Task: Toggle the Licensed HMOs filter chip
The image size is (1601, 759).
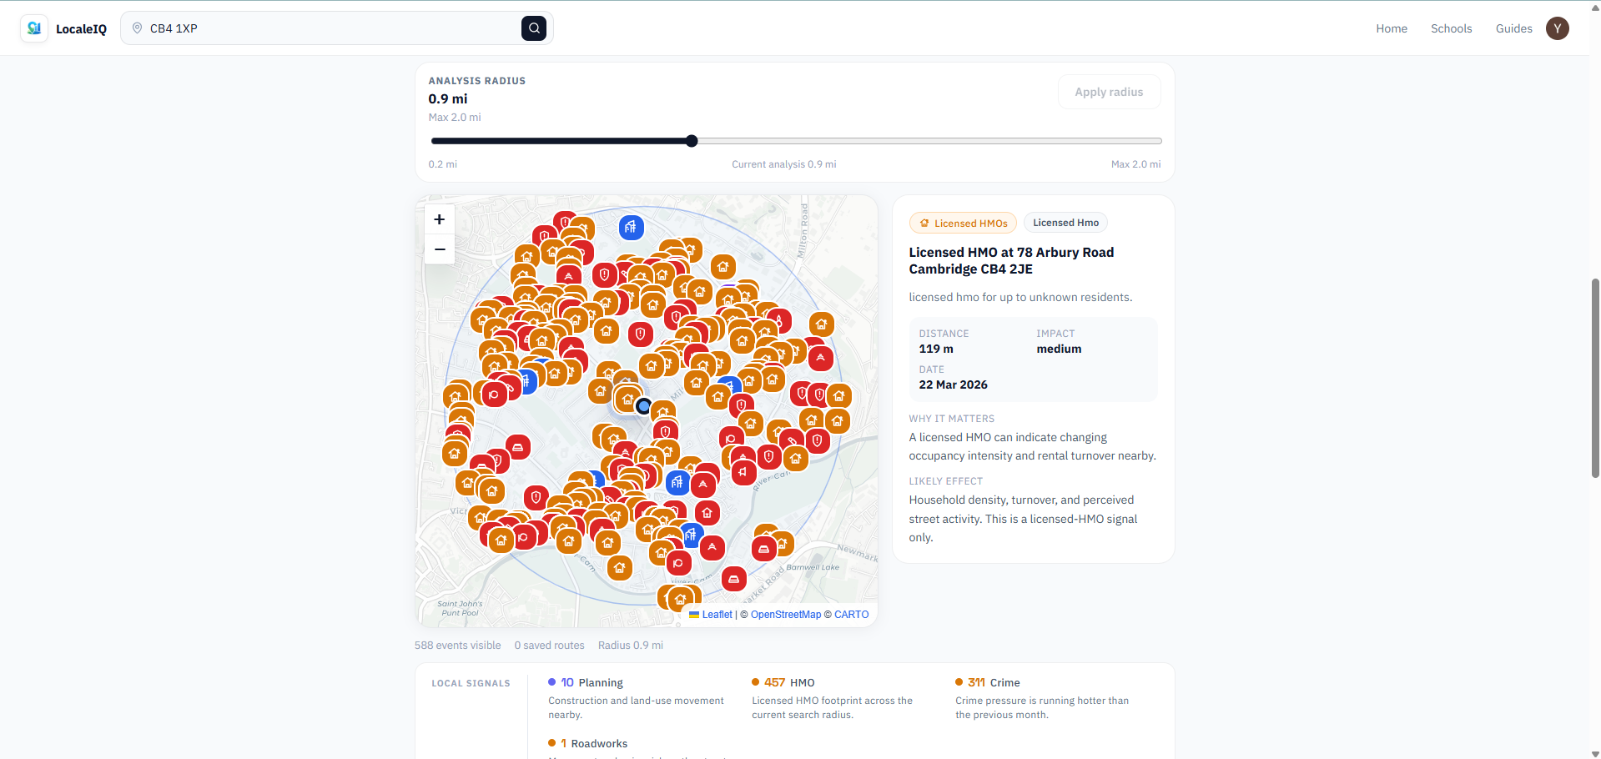Action: [963, 222]
